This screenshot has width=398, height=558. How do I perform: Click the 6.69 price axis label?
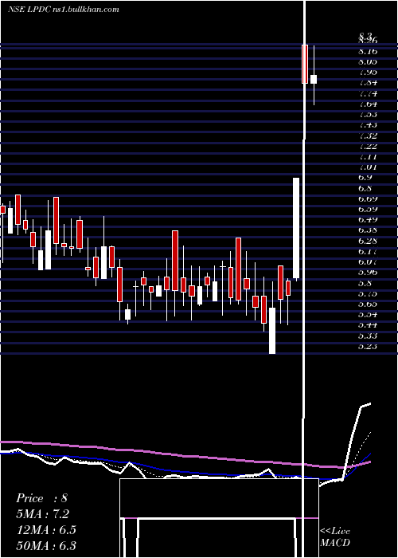pos(368,198)
